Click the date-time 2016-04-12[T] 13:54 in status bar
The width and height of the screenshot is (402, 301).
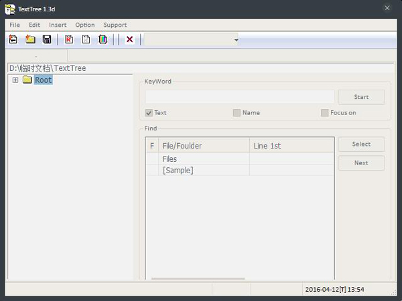(334, 289)
